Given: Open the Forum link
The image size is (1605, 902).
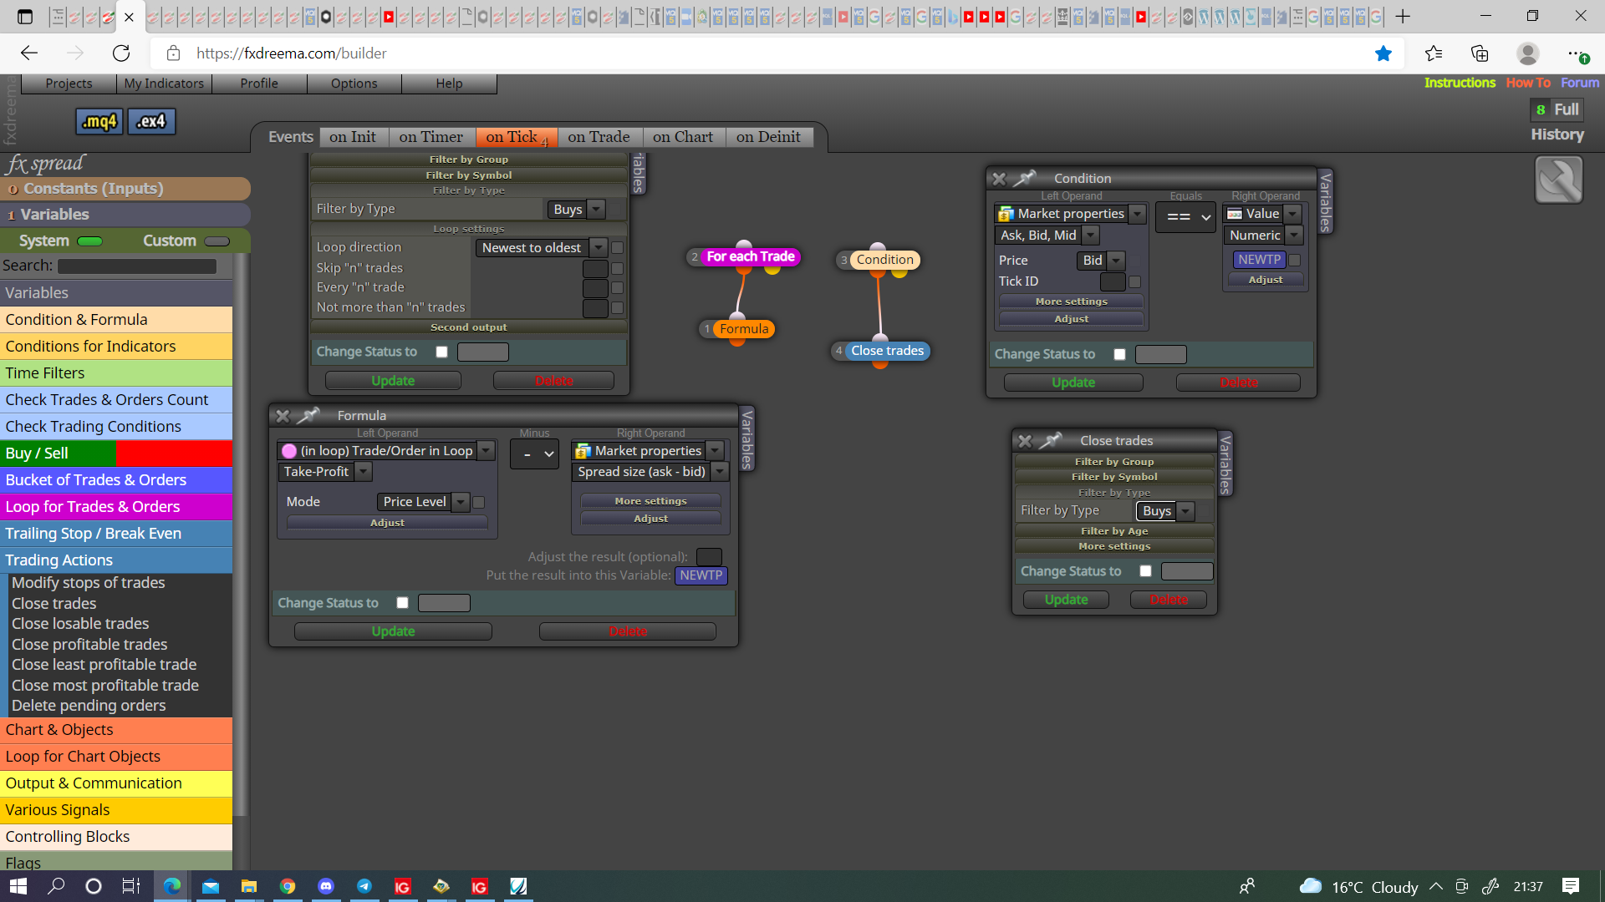Looking at the screenshot, I should tap(1580, 83).
